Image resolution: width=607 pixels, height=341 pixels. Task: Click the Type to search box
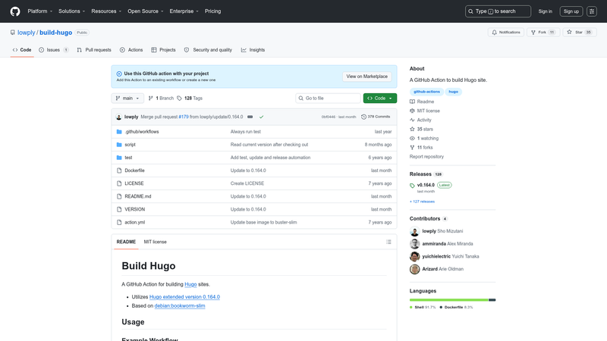(498, 11)
